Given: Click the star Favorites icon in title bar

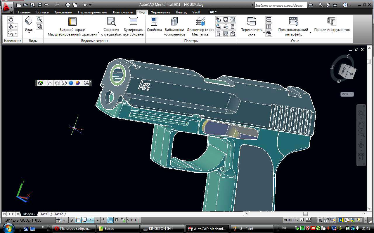Looking at the screenshot, I should [x=335, y=5].
